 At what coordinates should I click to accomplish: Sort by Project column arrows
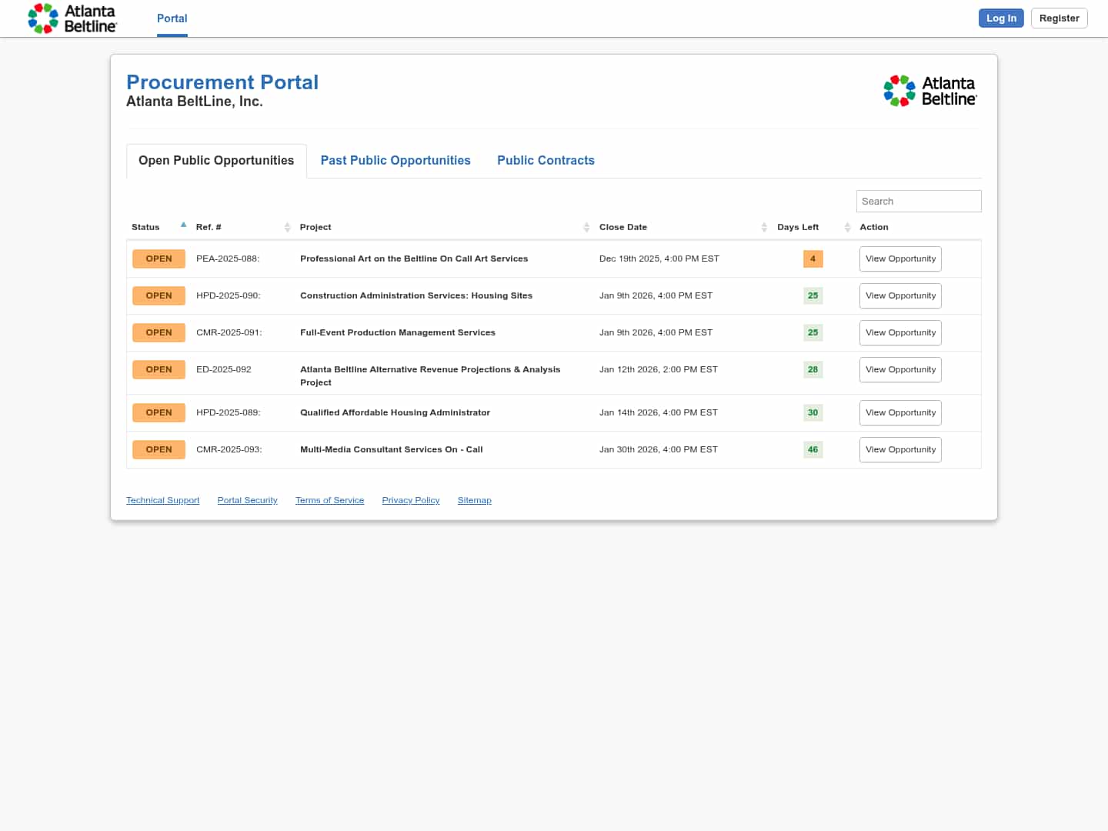coord(586,227)
